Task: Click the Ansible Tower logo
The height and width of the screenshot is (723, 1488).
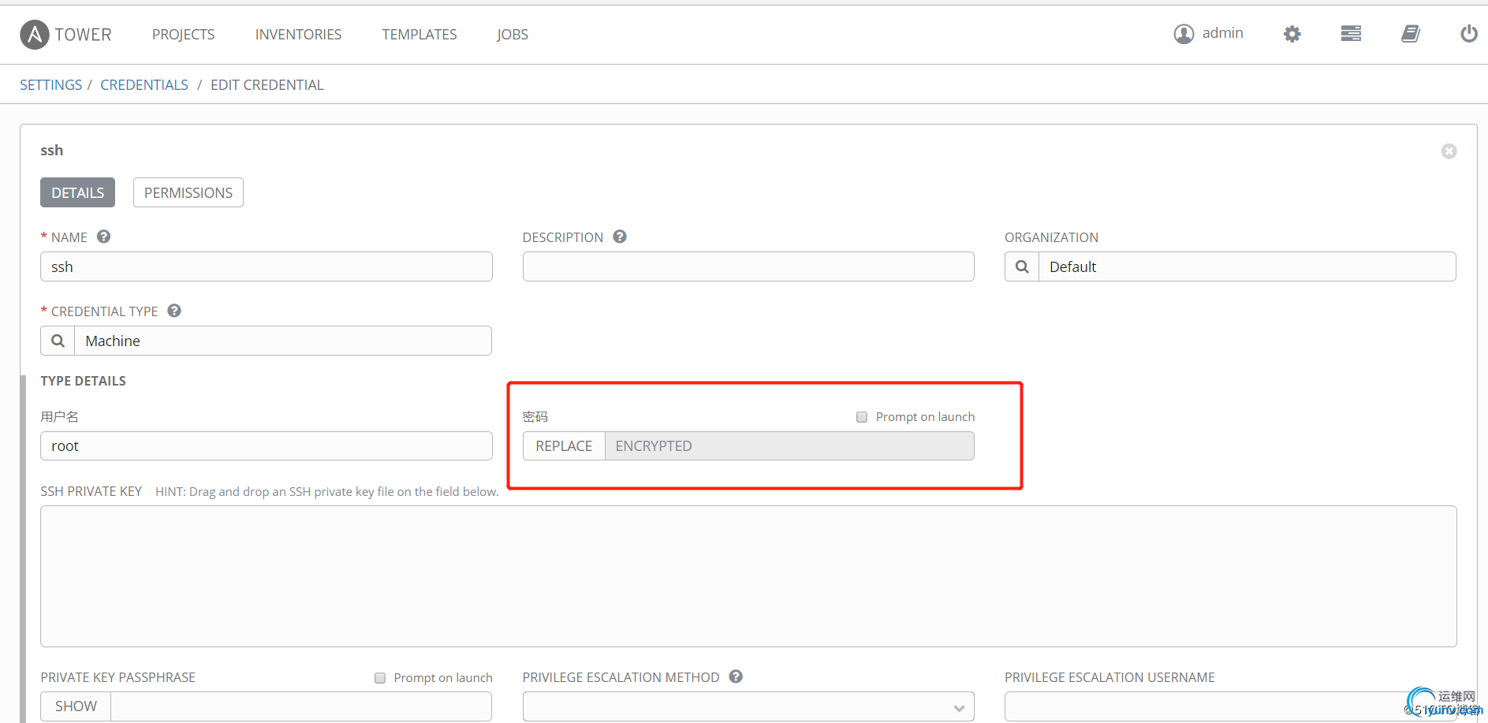Action: (35, 35)
